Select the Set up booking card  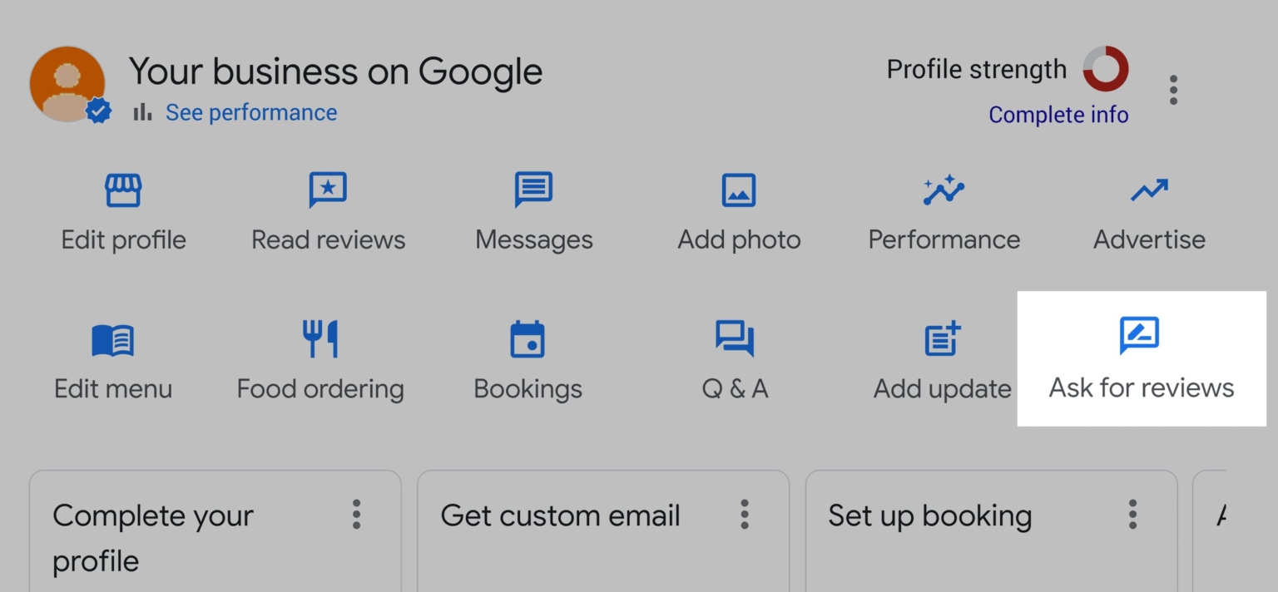click(992, 531)
